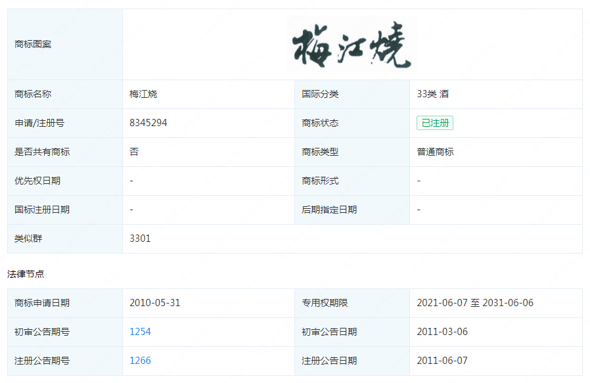Click the 优先权日期 label

click(37, 181)
